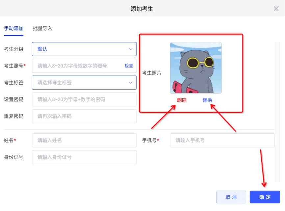Replace the photo via 替换 link

(x=207, y=100)
